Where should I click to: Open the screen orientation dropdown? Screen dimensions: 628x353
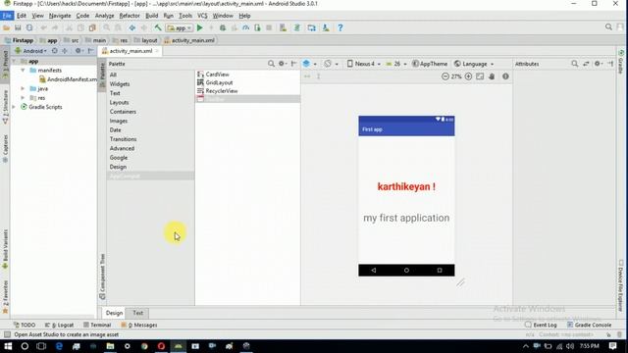(331, 64)
